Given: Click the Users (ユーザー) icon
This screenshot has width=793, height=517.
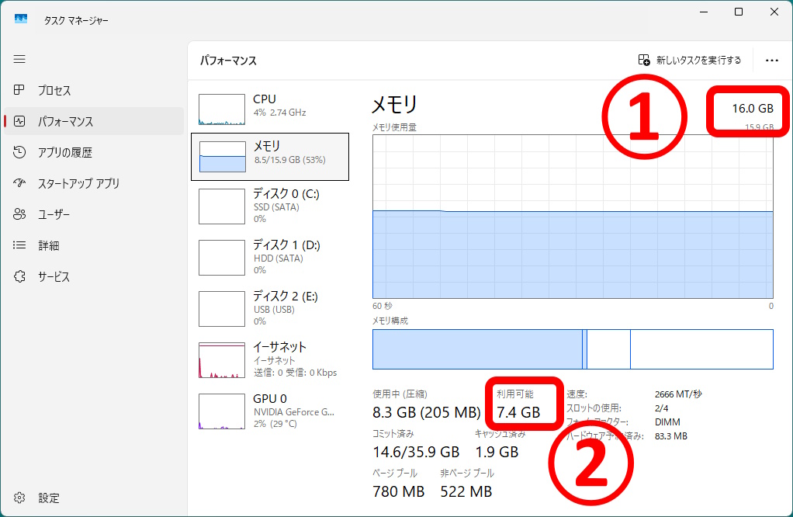Looking at the screenshot, I should point(19,214).
